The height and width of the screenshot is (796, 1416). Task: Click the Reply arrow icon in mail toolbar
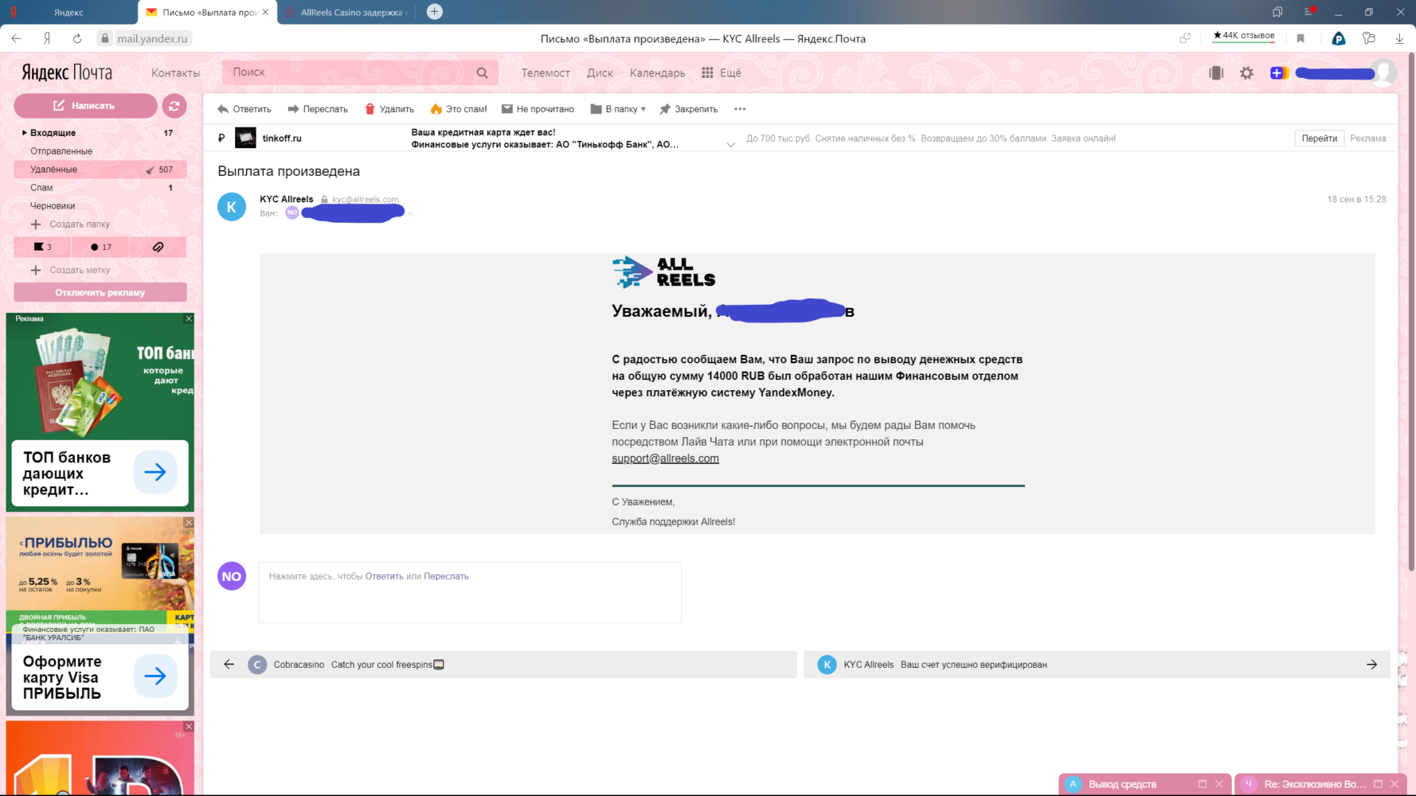coord(223,109)
